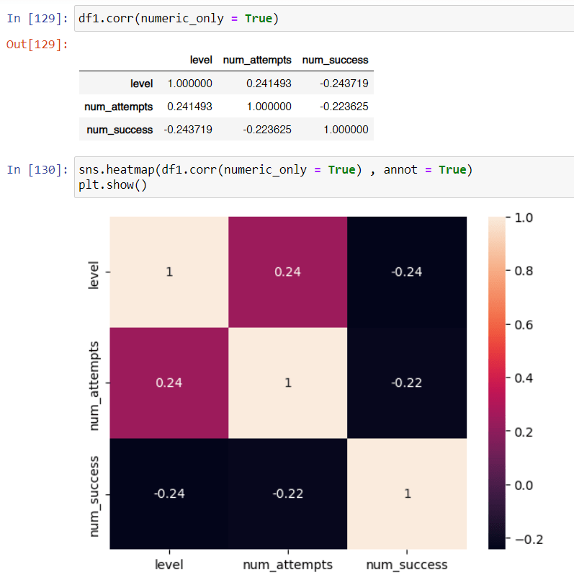
Task: Click the 'num_success' column header in table
Action: click(x=335, y=60)
